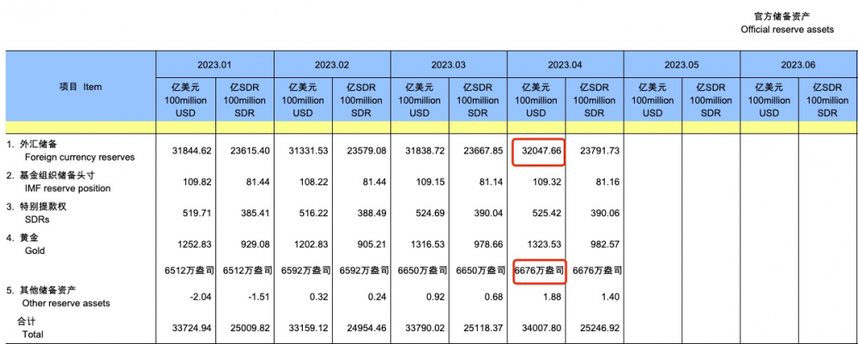This screenshot has width=858, height=344.
Task: Select the highlighted 6676万盎司 gold cell
Action: [540, 270]
